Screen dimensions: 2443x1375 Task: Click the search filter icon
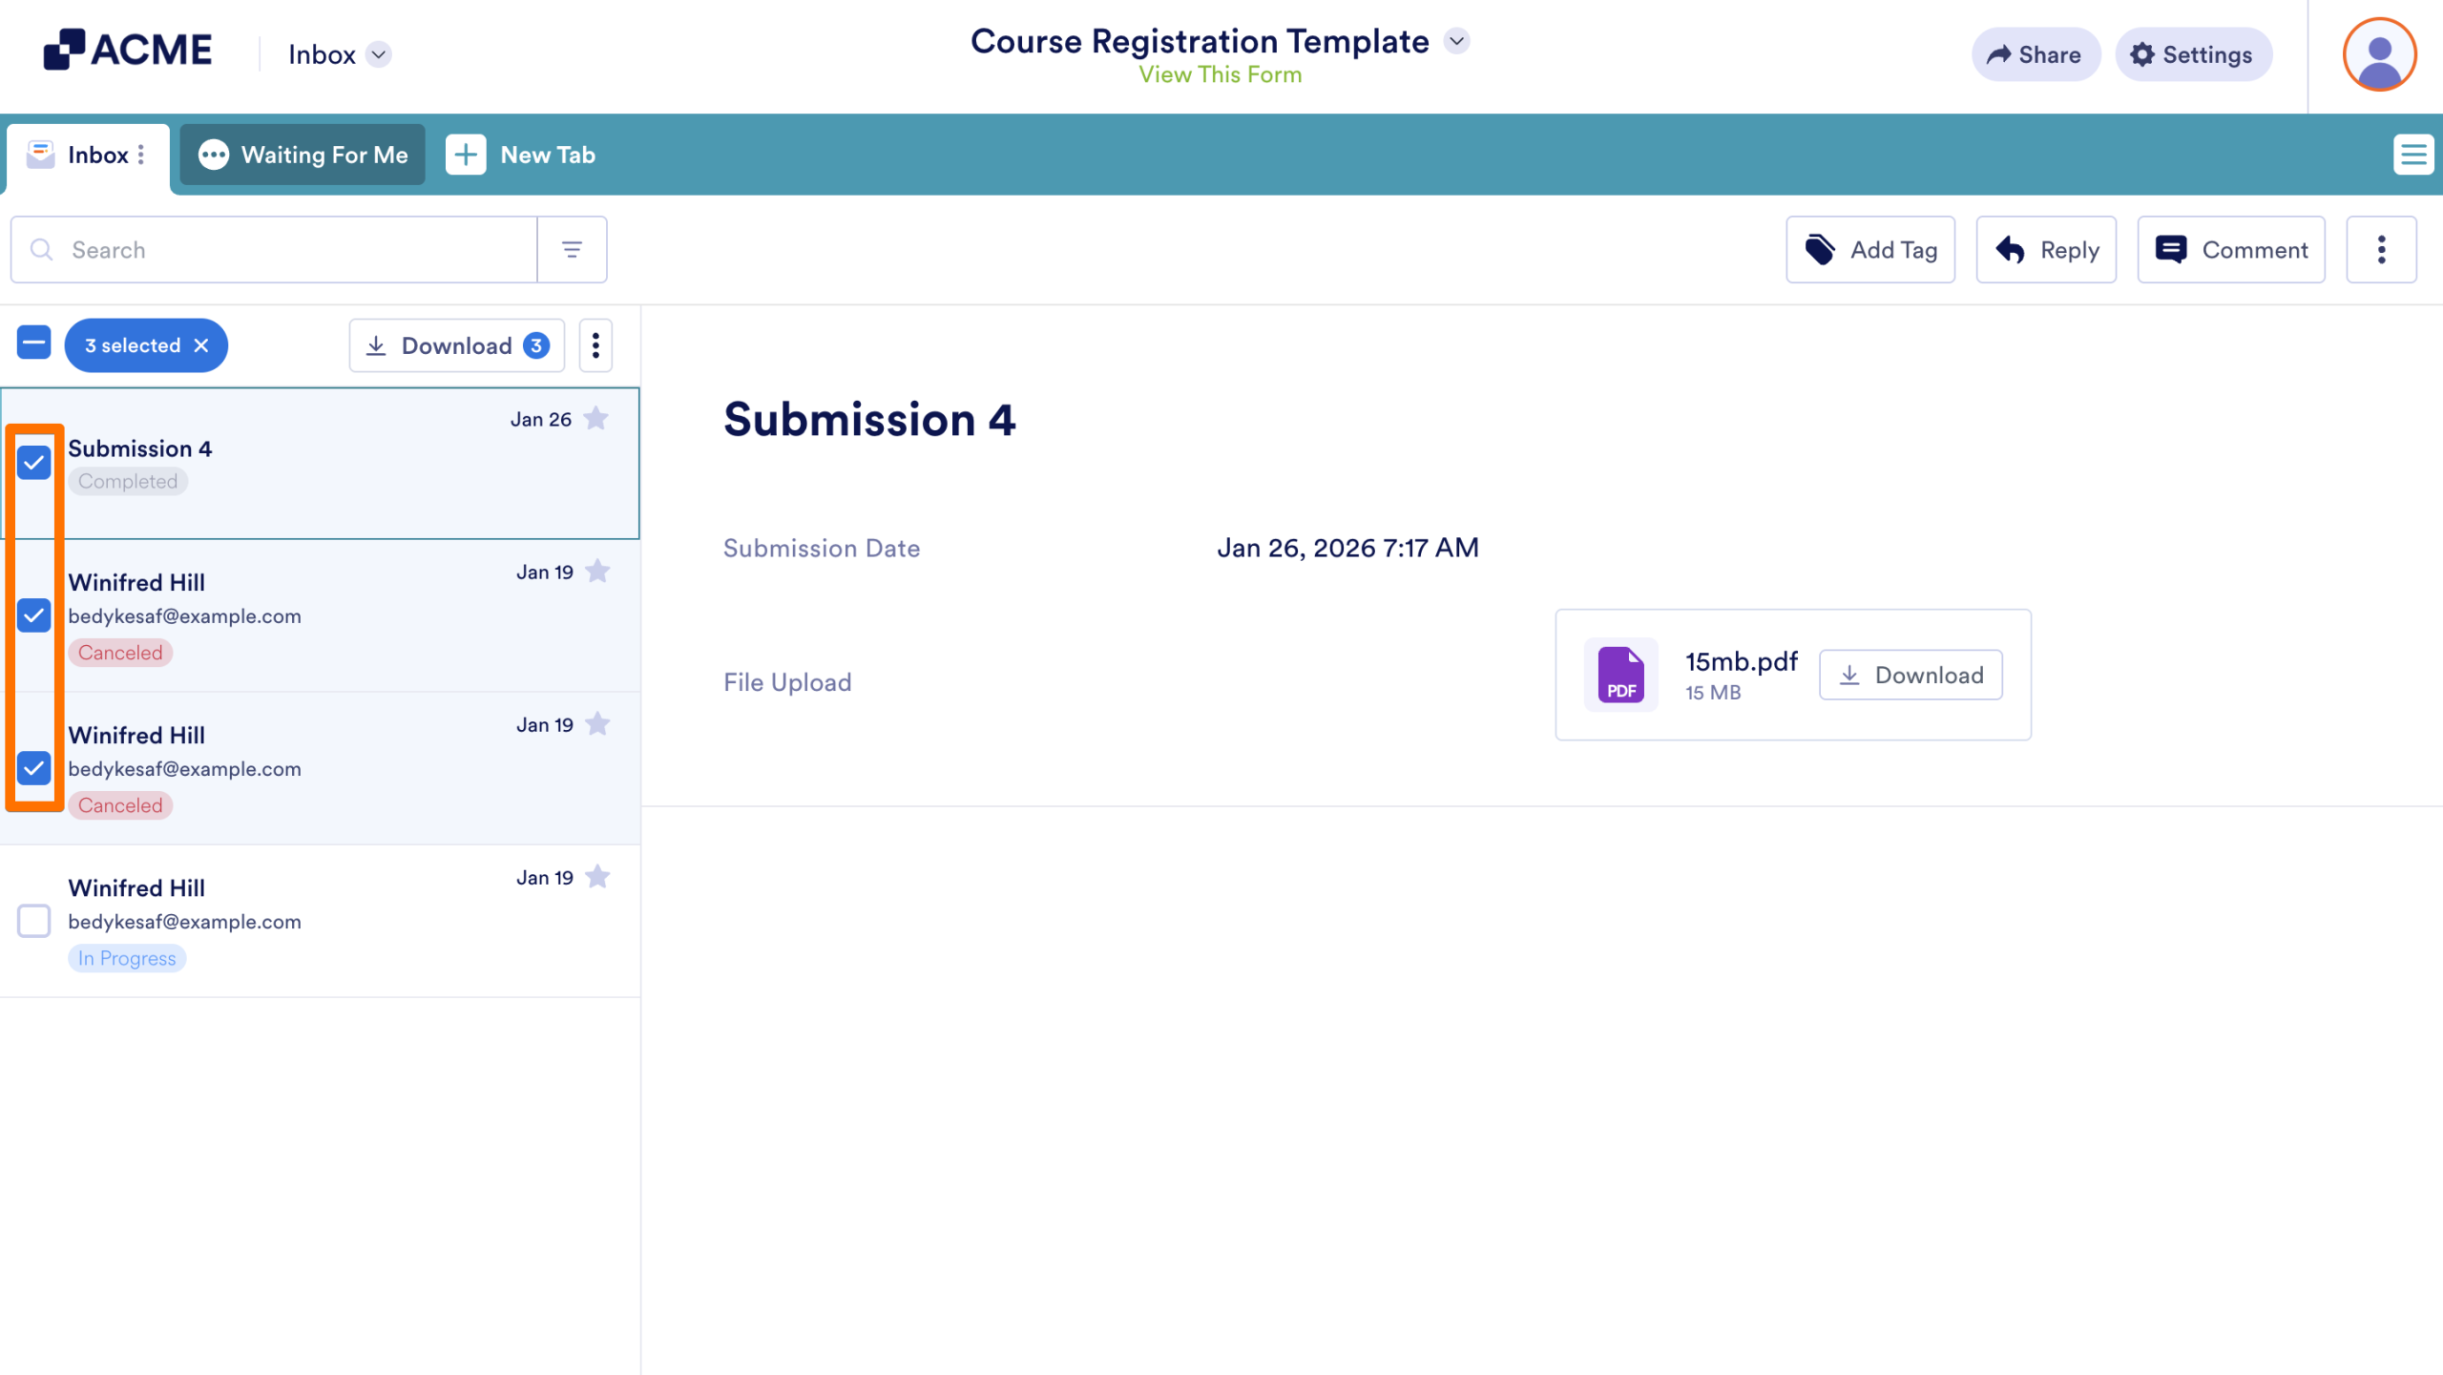click(x=572, y=250)
